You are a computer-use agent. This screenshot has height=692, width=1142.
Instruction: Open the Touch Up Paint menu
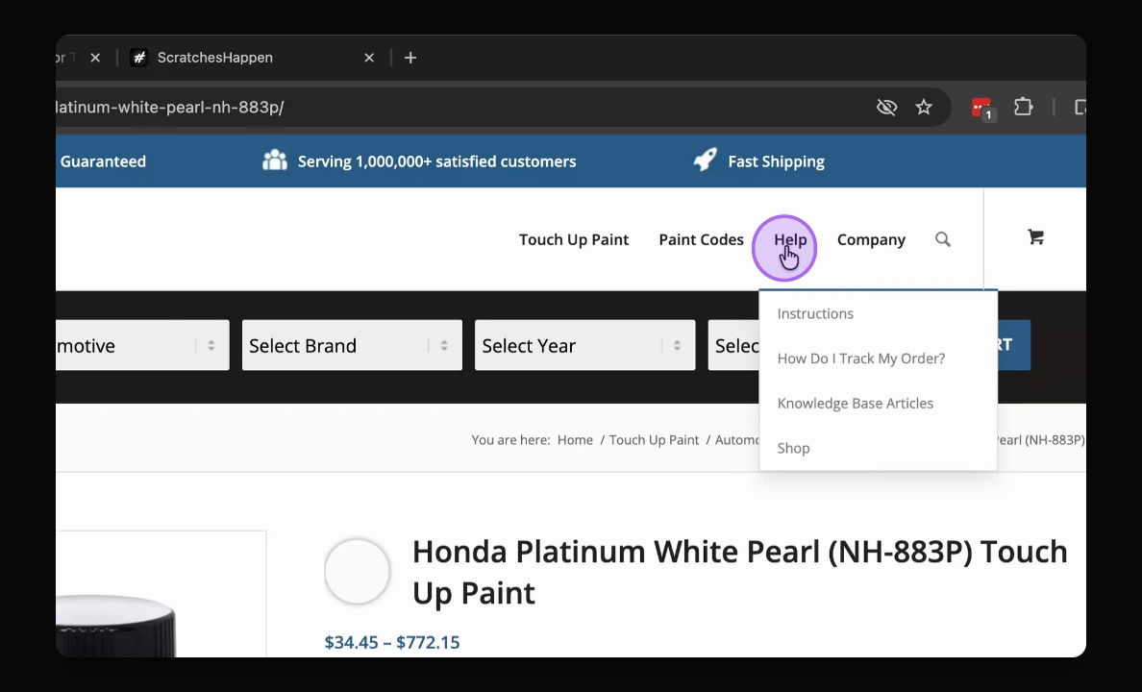tap(573, 239)
